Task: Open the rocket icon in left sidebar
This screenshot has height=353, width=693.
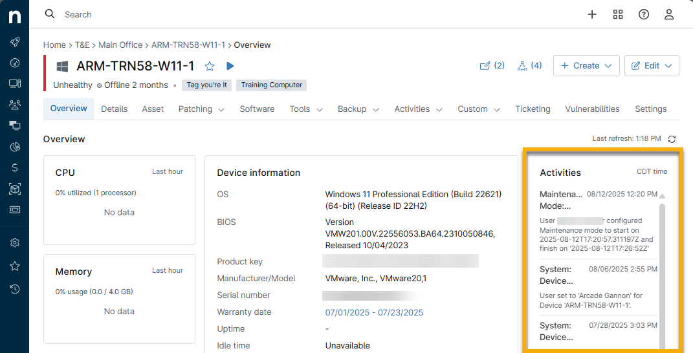Action: [x=15, y=42]
